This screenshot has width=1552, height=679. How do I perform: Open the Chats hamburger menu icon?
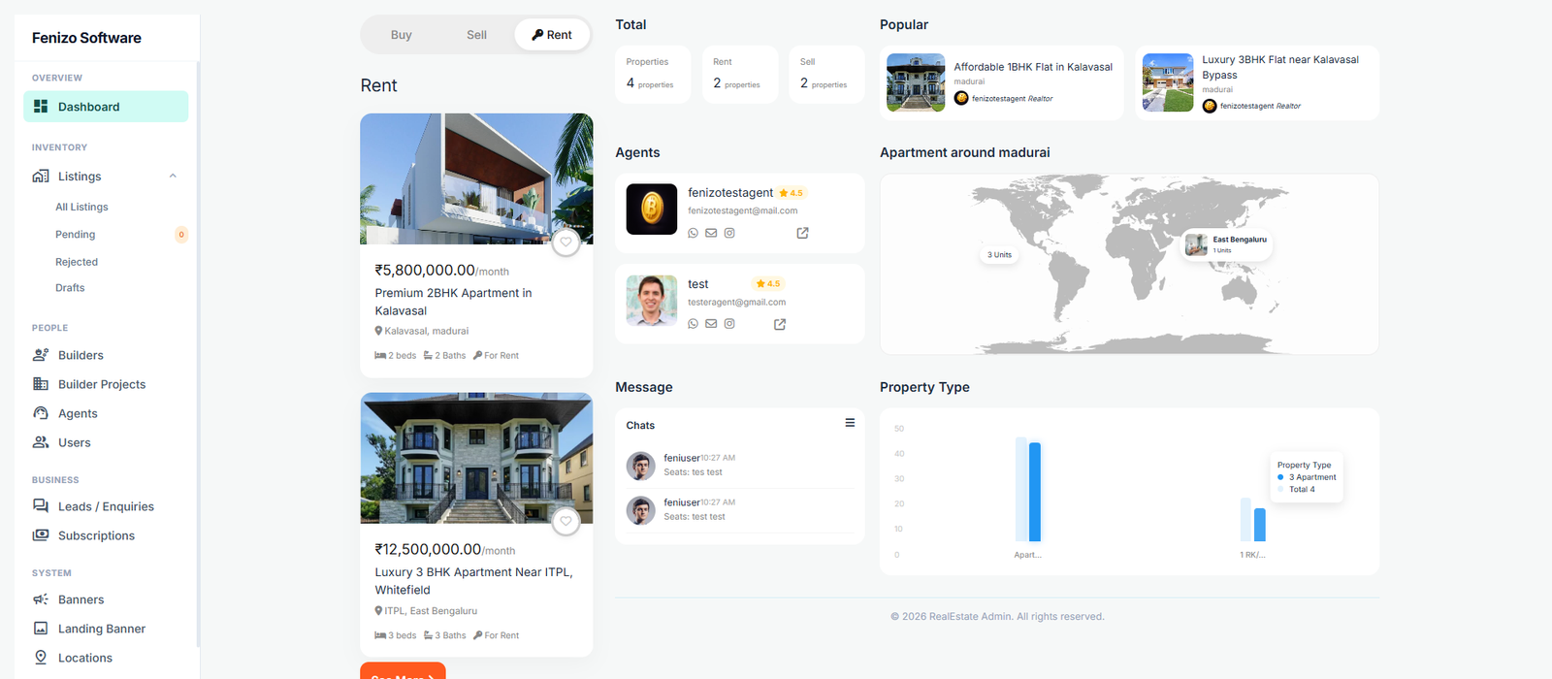tap(850, 423)
